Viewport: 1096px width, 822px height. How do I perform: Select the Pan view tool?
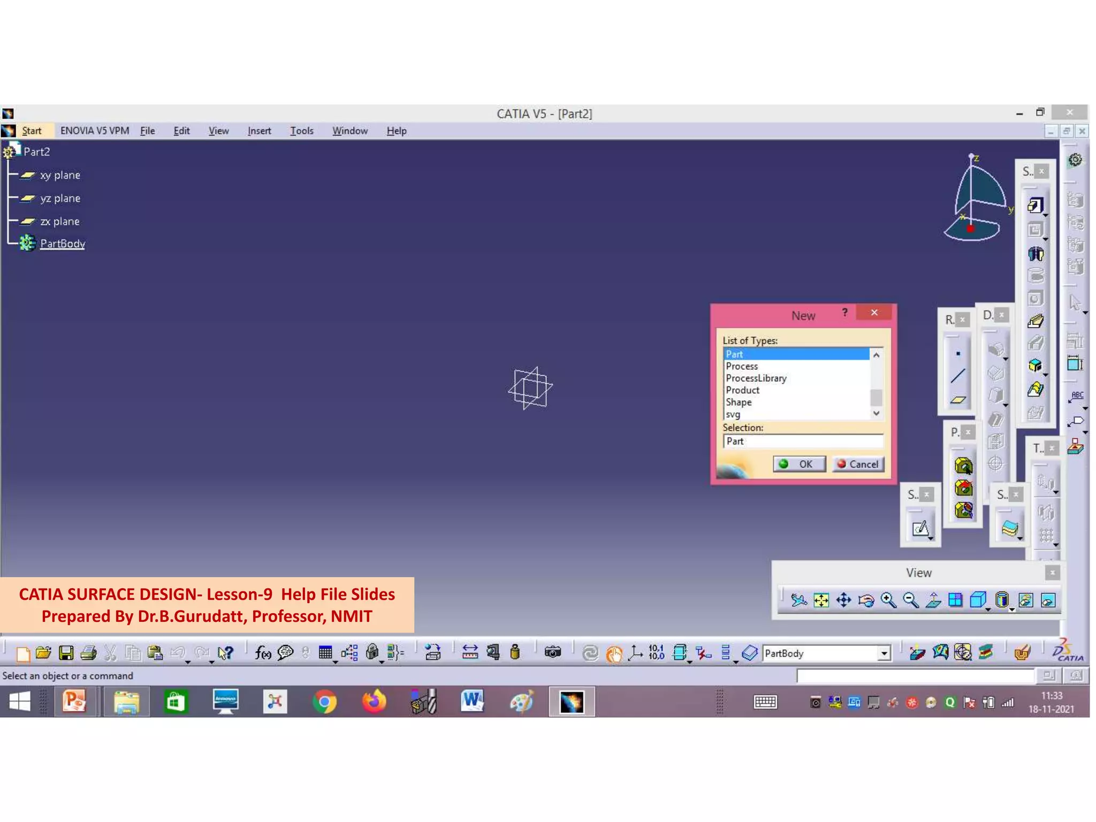(843, 600)
